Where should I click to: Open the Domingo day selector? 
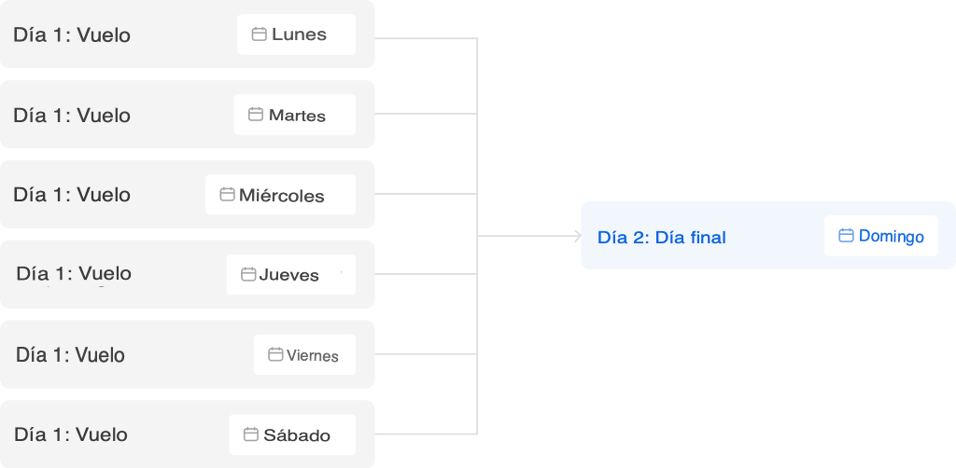click(881, 236)
